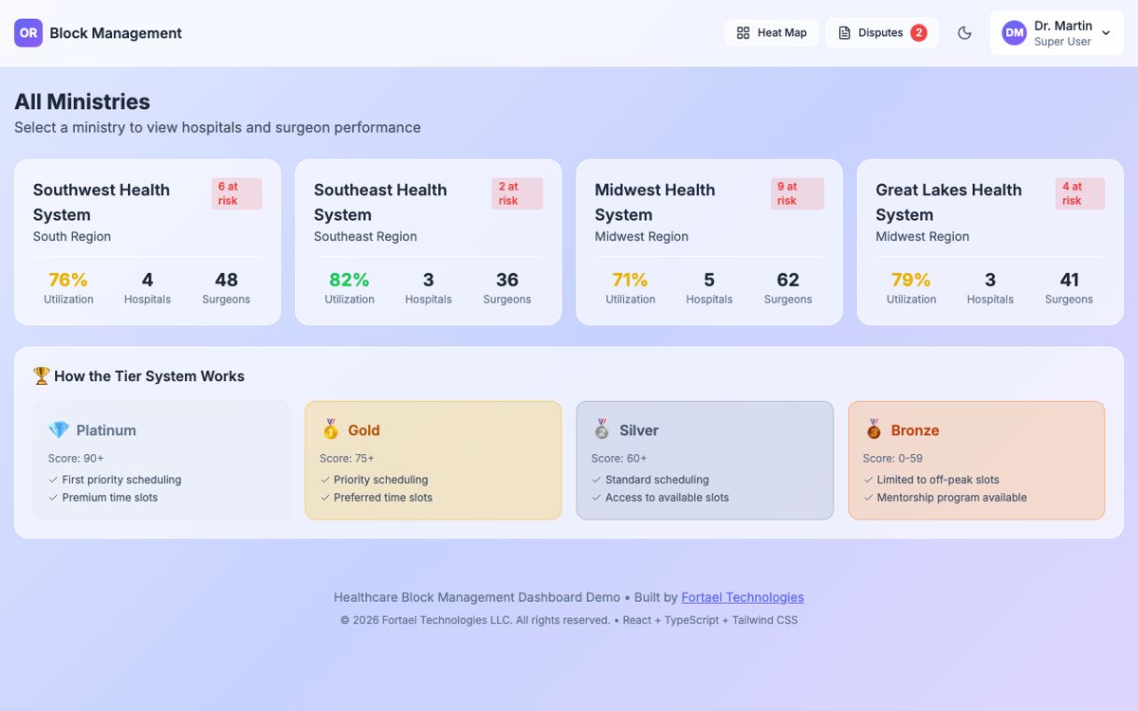This screenshot has width=1138, height=711.
Task: Click the 48 Surgeons count
Action: pos(226,280)
